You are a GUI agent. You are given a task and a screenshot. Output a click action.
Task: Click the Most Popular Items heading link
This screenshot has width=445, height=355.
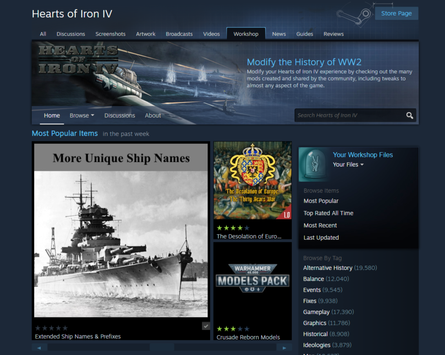coord(65,133)
